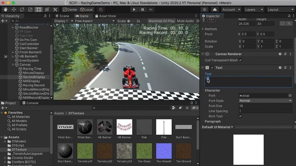Image resolution: width=296 pixels, height=166 pixels.
Task: Open the Layers dropdown
Action: [x=254, y=10]
